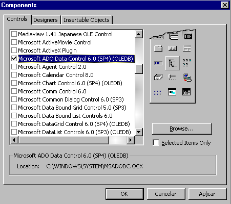The image size is (231, 204).
Task: Click the TabStrip folder-tab icon
Action: pyautogui.click(x=158, y=48)
